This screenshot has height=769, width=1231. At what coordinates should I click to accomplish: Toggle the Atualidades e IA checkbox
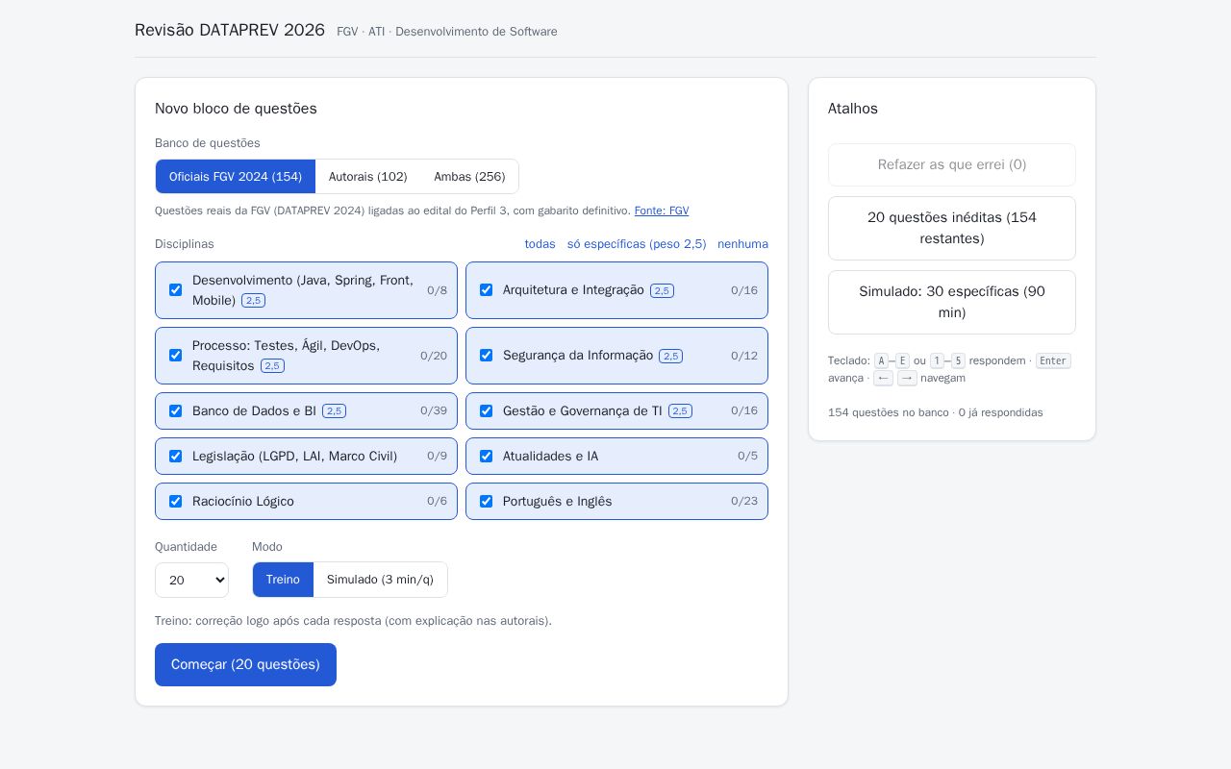pos(486,456)
